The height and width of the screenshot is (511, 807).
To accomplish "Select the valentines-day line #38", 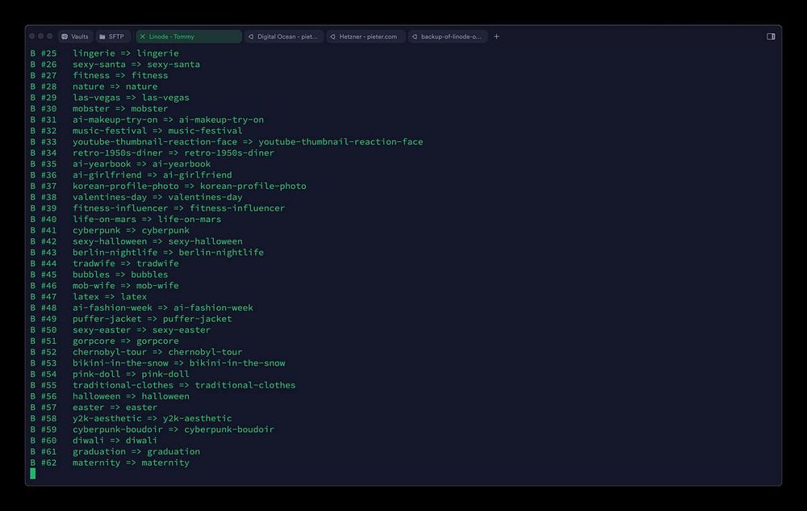I will (136, 197).
